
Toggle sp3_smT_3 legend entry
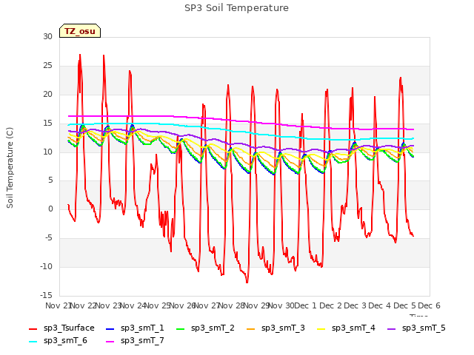pos(276,328)
